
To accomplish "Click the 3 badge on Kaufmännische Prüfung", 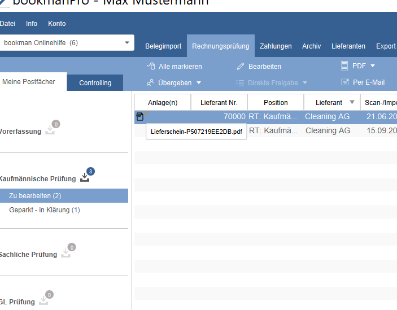I will (91, 172).
